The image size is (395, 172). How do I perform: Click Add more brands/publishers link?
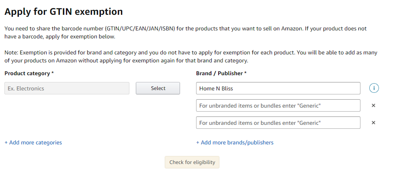235,142
